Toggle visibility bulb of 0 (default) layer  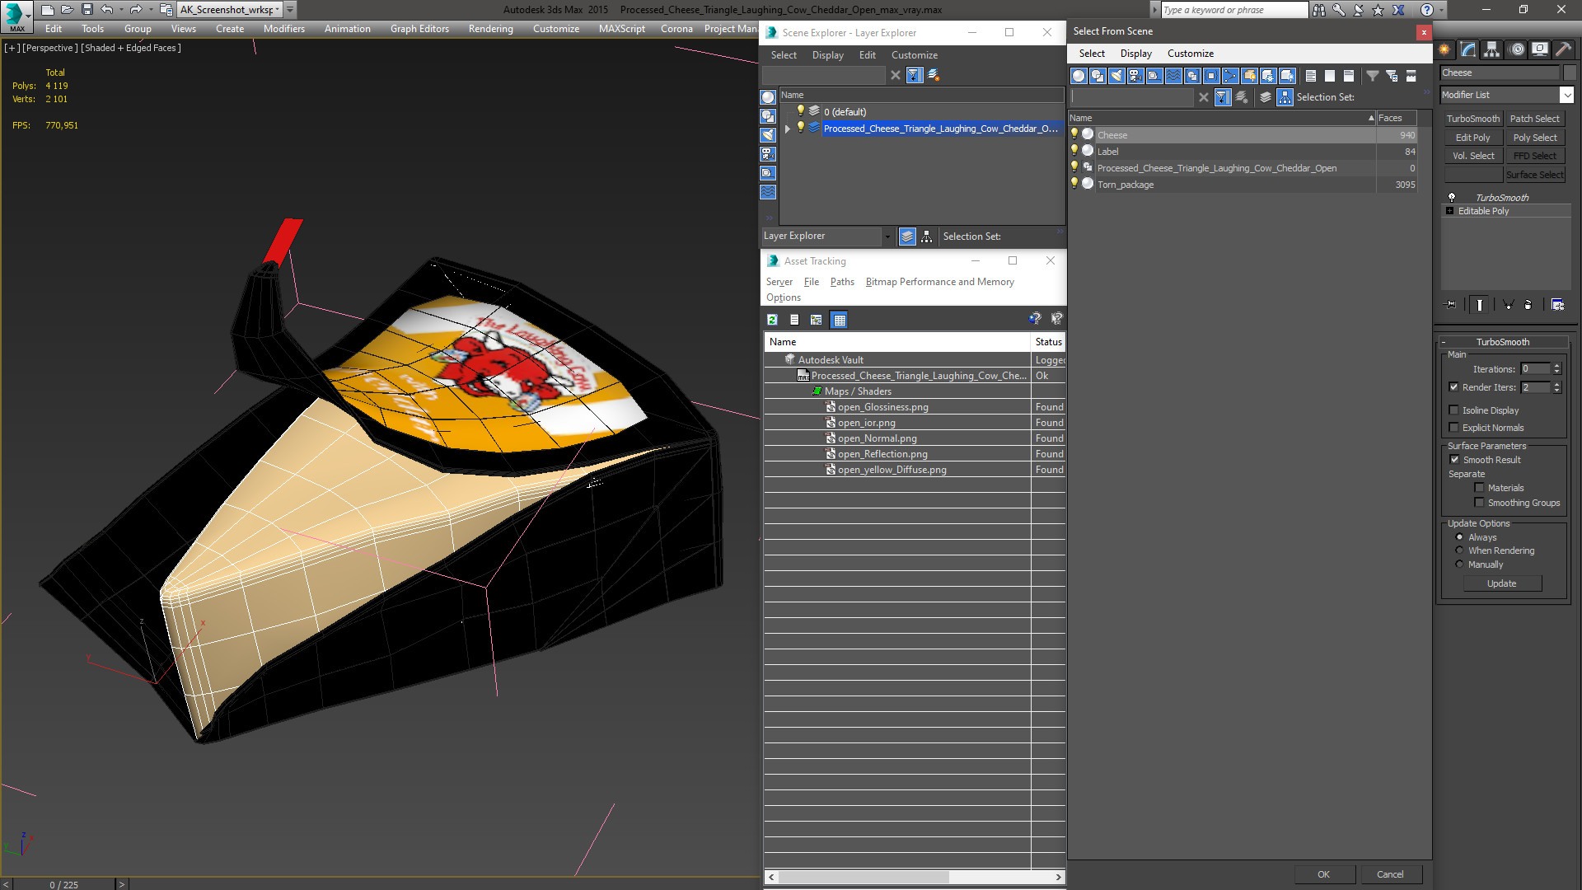pyautogui.click(x=799, y=111)
